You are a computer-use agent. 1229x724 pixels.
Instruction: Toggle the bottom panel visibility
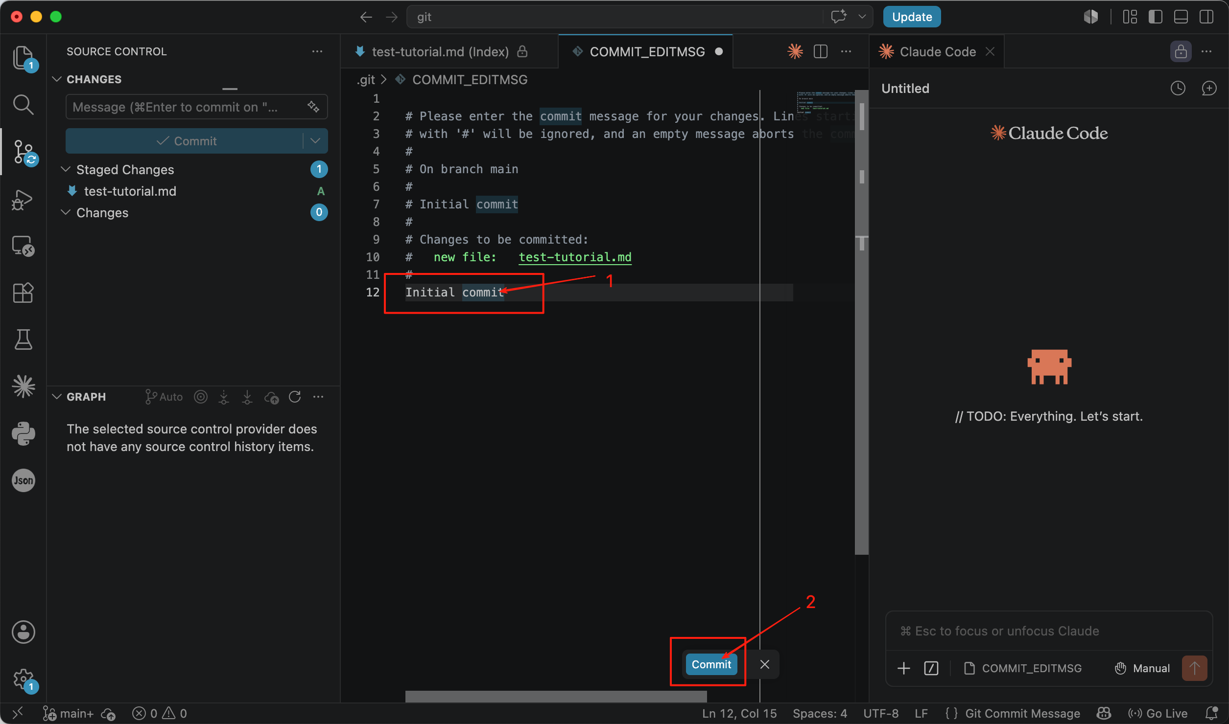click(1181, 17)
